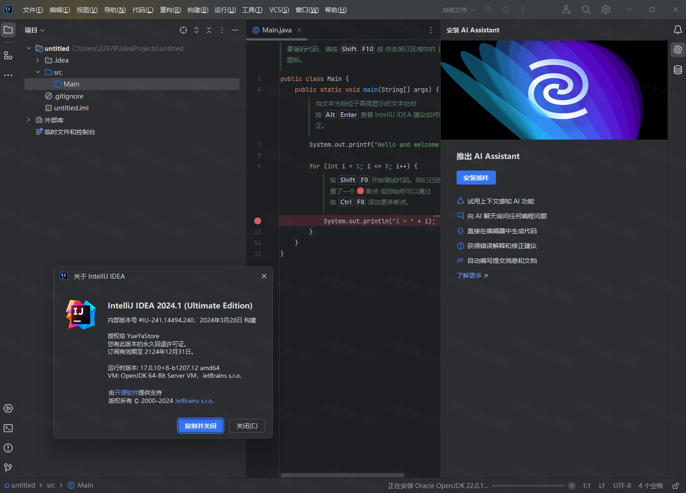
Task: Open the Terminal tool window
Action: pos(8,428)
